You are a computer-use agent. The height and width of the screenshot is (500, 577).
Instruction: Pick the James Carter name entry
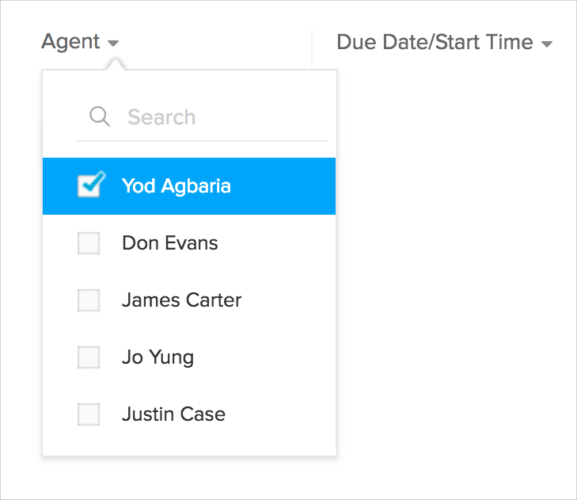(181, 300)
